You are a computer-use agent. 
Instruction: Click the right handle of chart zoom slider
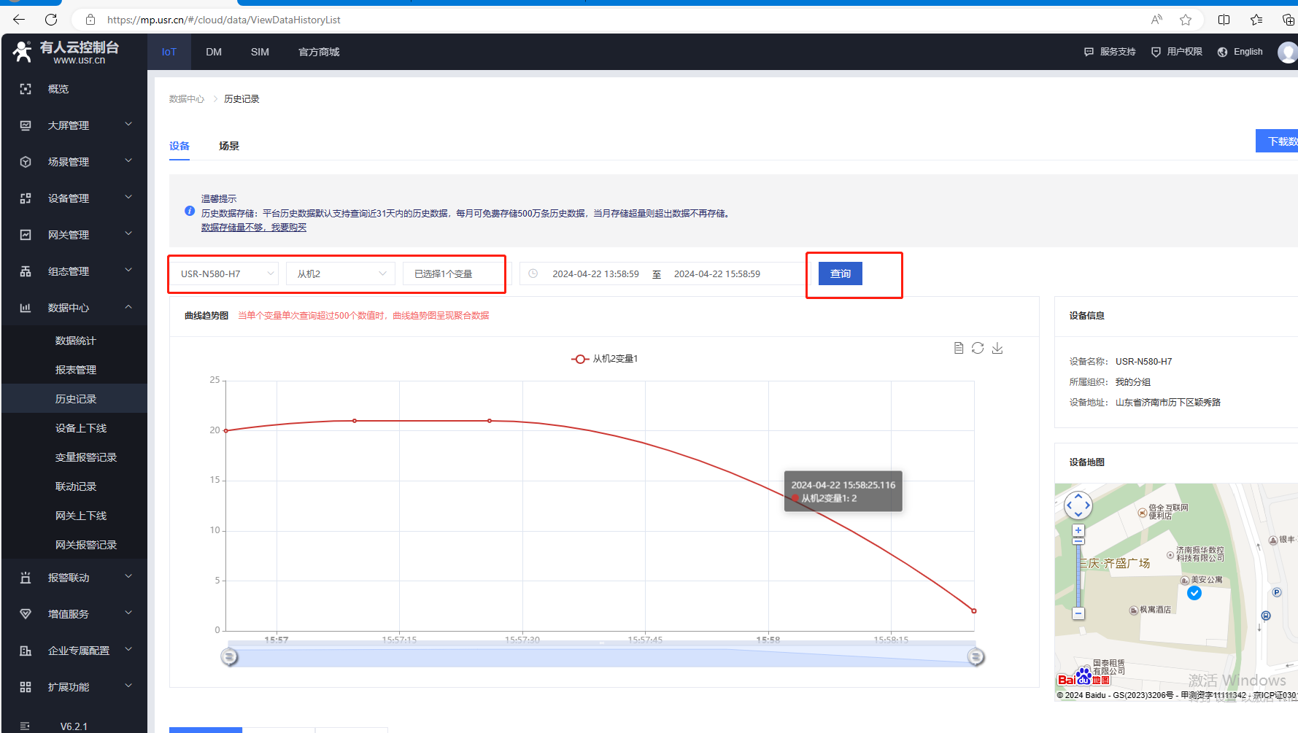click(976, 657)
